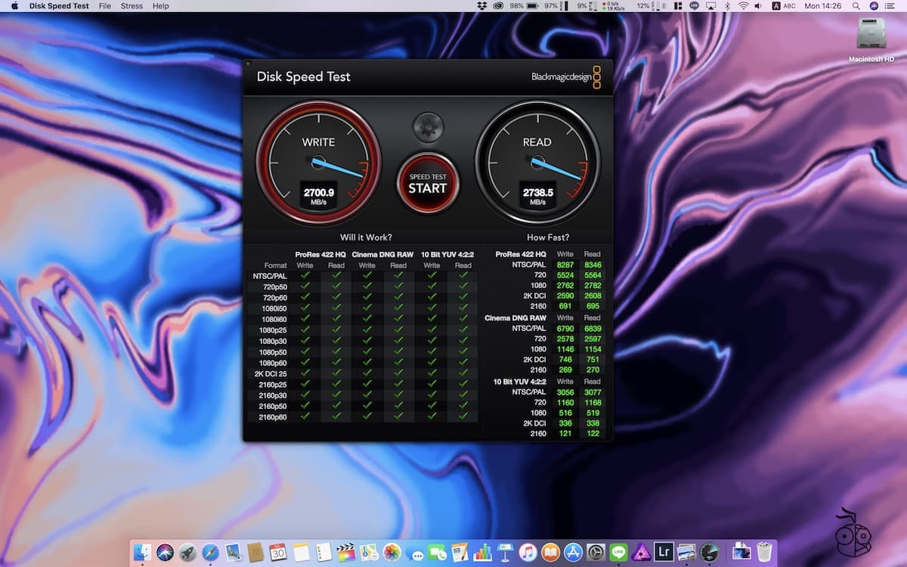The width and height of the screenshot is (907, 567).
Task: Open Lightroom from the Dock
Action: [664, 552]
